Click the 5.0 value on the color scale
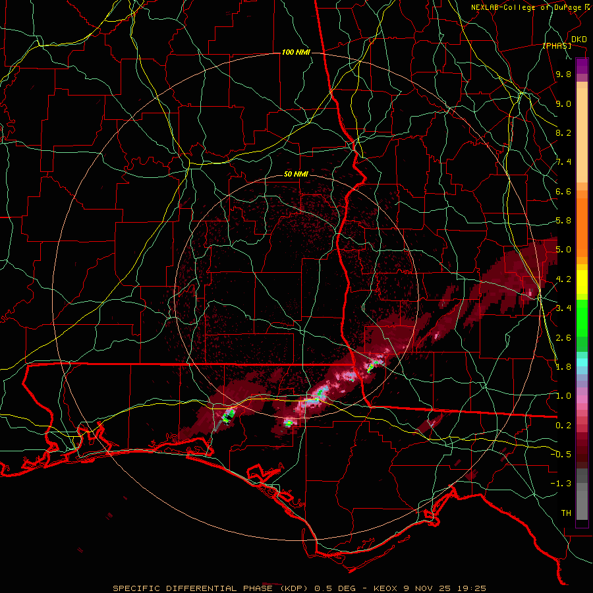The width and height of the screenshot is (593, 593). pos(563,250)
